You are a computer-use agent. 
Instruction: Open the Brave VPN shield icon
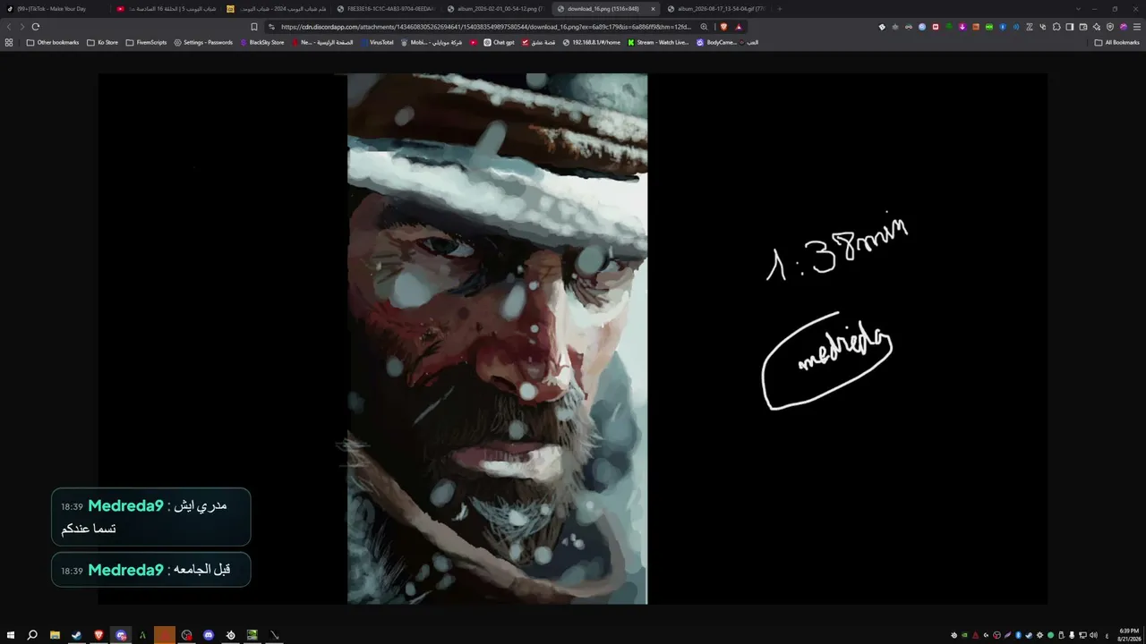[1110, 27]
